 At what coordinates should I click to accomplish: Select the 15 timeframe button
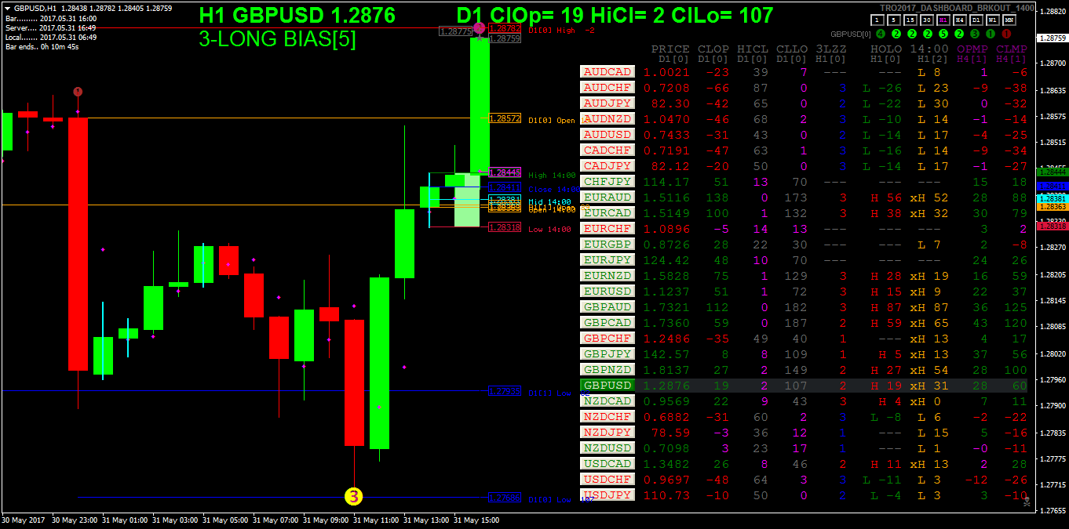[910, 20]
